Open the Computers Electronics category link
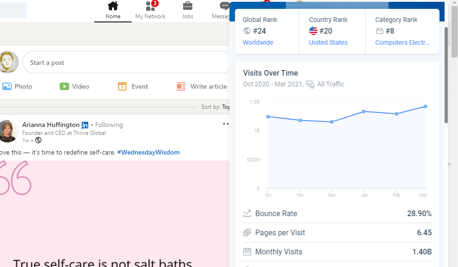 click(x=402, y=42)
